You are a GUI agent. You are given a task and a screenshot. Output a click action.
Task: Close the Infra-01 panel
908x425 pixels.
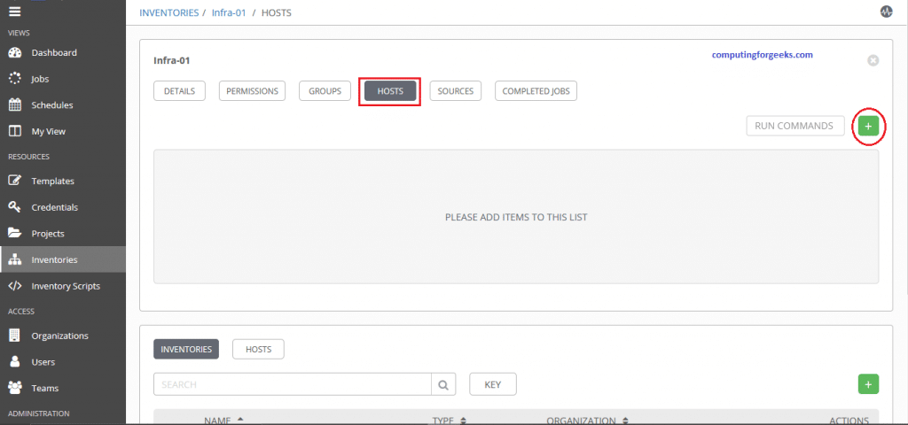click(x=873, y=61)
